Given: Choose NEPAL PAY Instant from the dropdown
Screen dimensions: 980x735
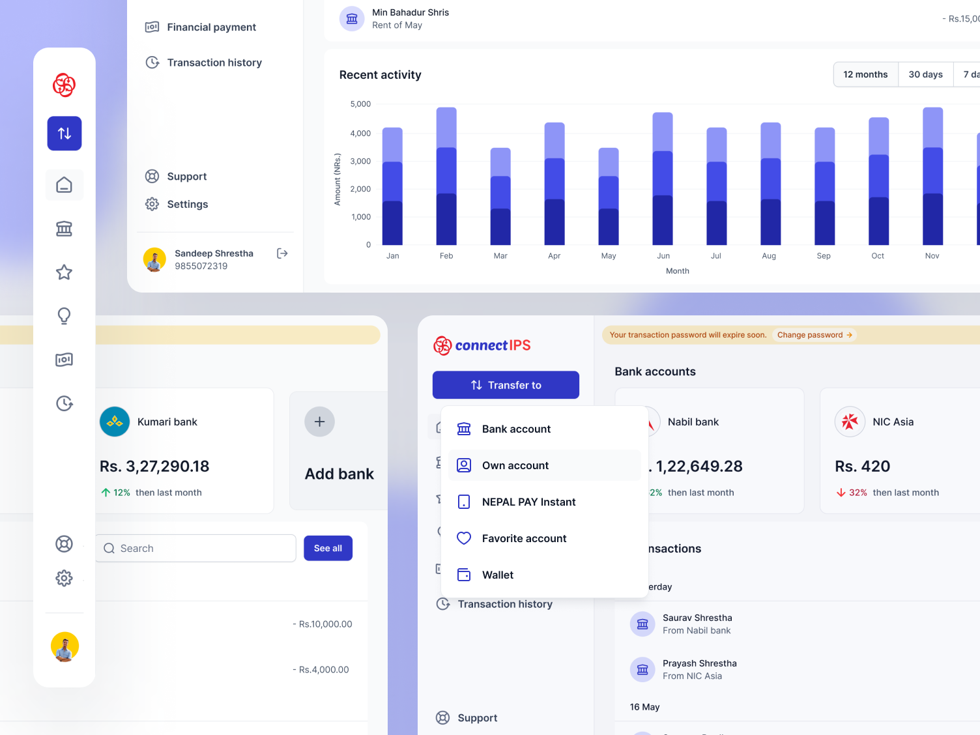Looking at the screenshot, I should pyautogui.click(x=528, y=502).
